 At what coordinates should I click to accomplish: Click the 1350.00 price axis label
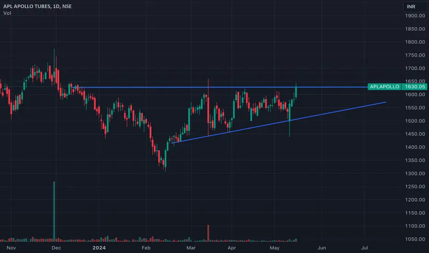pyautogui.click(x=415, y=160)
